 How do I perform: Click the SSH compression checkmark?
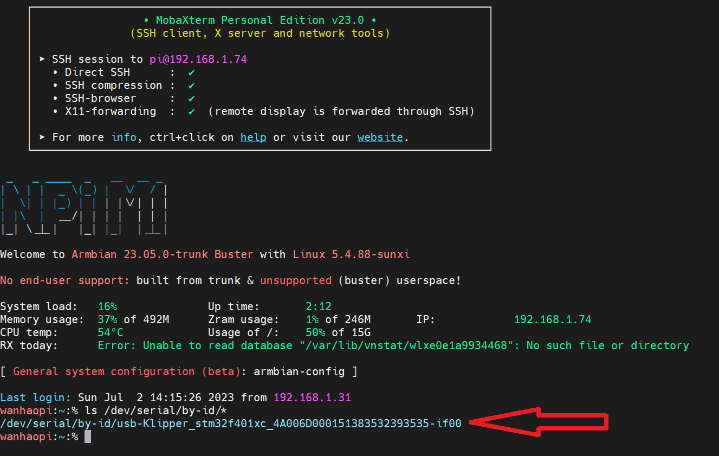(192, 85)
